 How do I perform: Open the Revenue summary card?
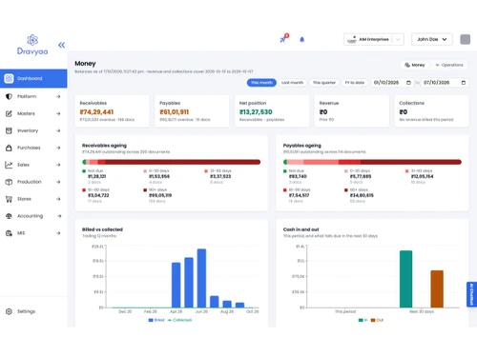[x=352, y=111]
